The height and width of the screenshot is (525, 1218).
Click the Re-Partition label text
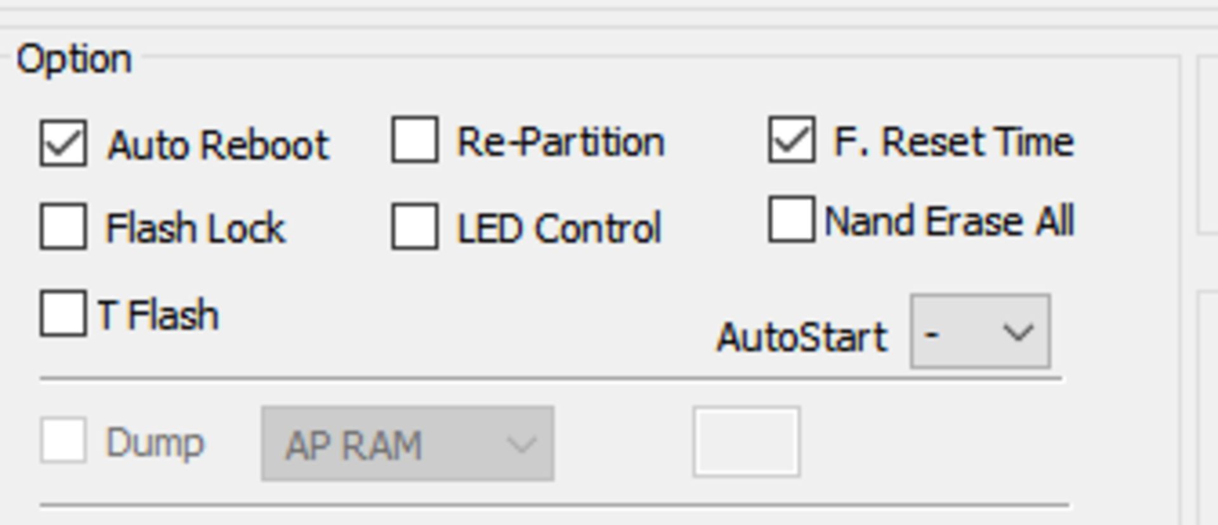[x=561, y=142]
